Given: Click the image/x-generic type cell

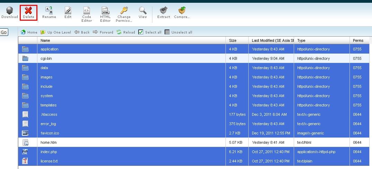Looking at the screenshot, I should (311, 133).
